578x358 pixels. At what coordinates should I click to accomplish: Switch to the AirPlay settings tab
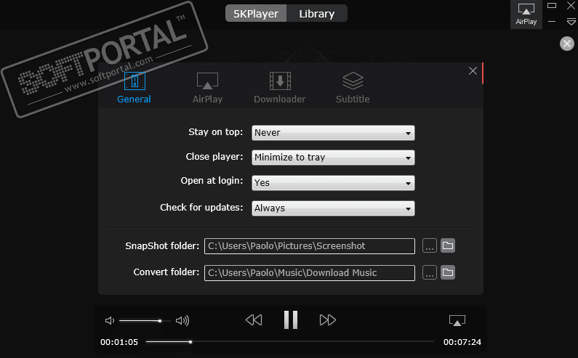(207, 88)
